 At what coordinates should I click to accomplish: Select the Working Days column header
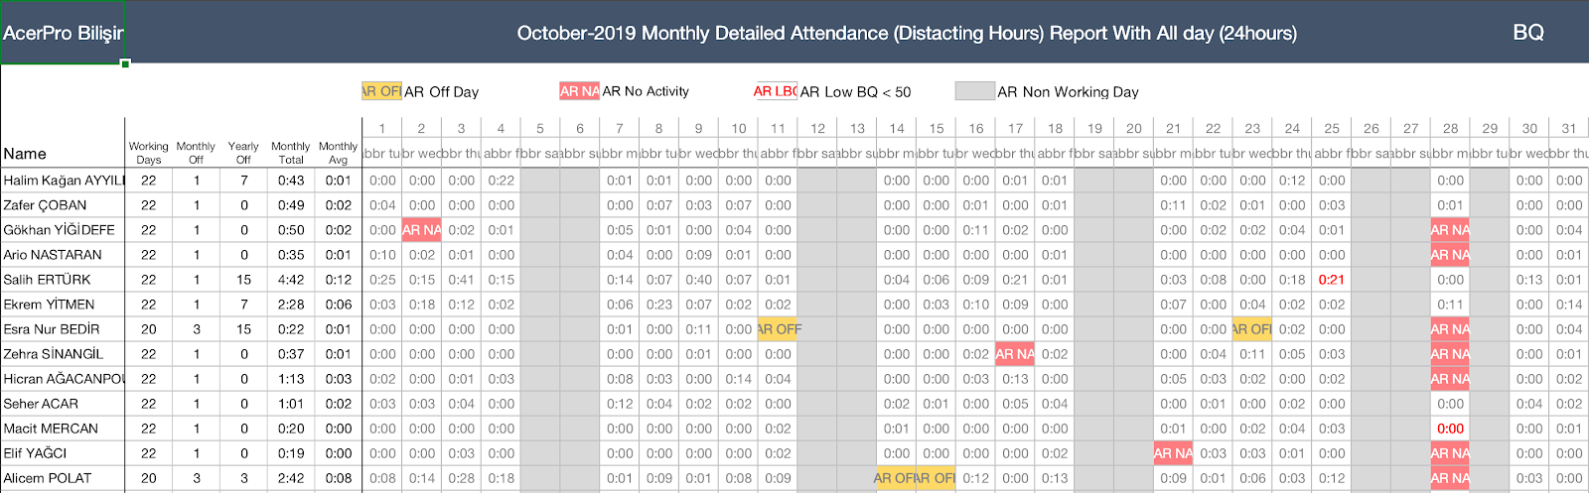click(148, 153)
